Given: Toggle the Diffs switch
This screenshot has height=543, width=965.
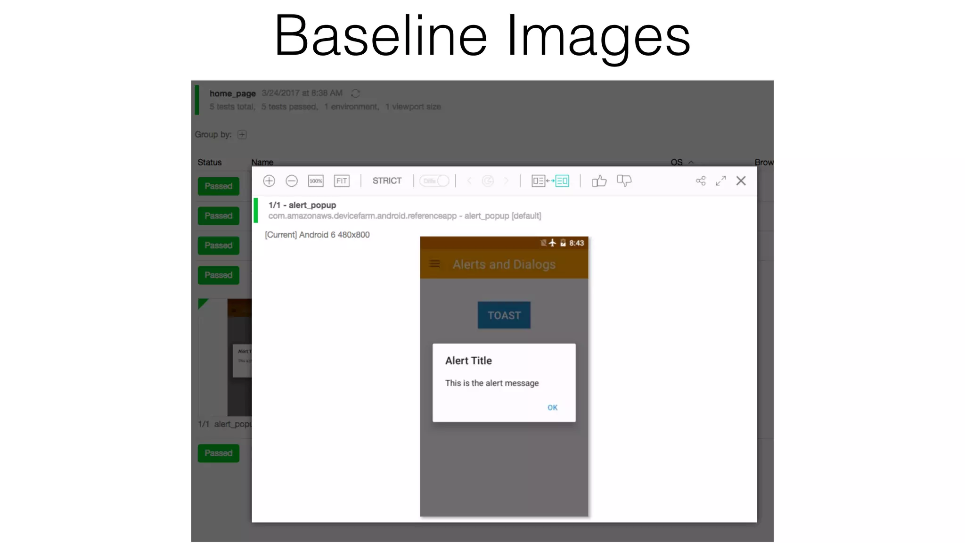Looking at the screenshot, I should click(x=434, y=181).
